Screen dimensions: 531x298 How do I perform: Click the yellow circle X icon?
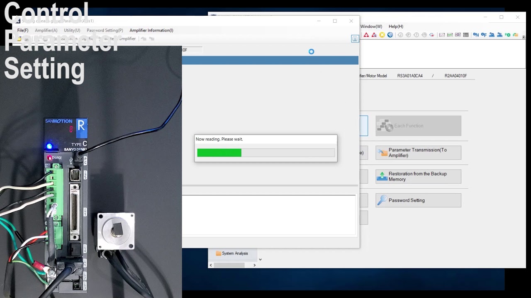pos(382,35)
